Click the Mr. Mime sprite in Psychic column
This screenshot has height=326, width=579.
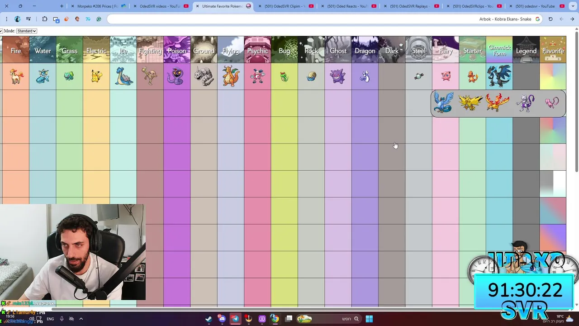tap(257, 77)
